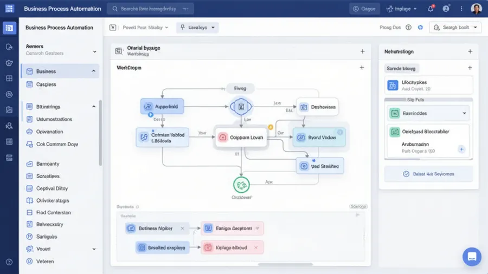Click the Deshewiava node

point(317,107)
